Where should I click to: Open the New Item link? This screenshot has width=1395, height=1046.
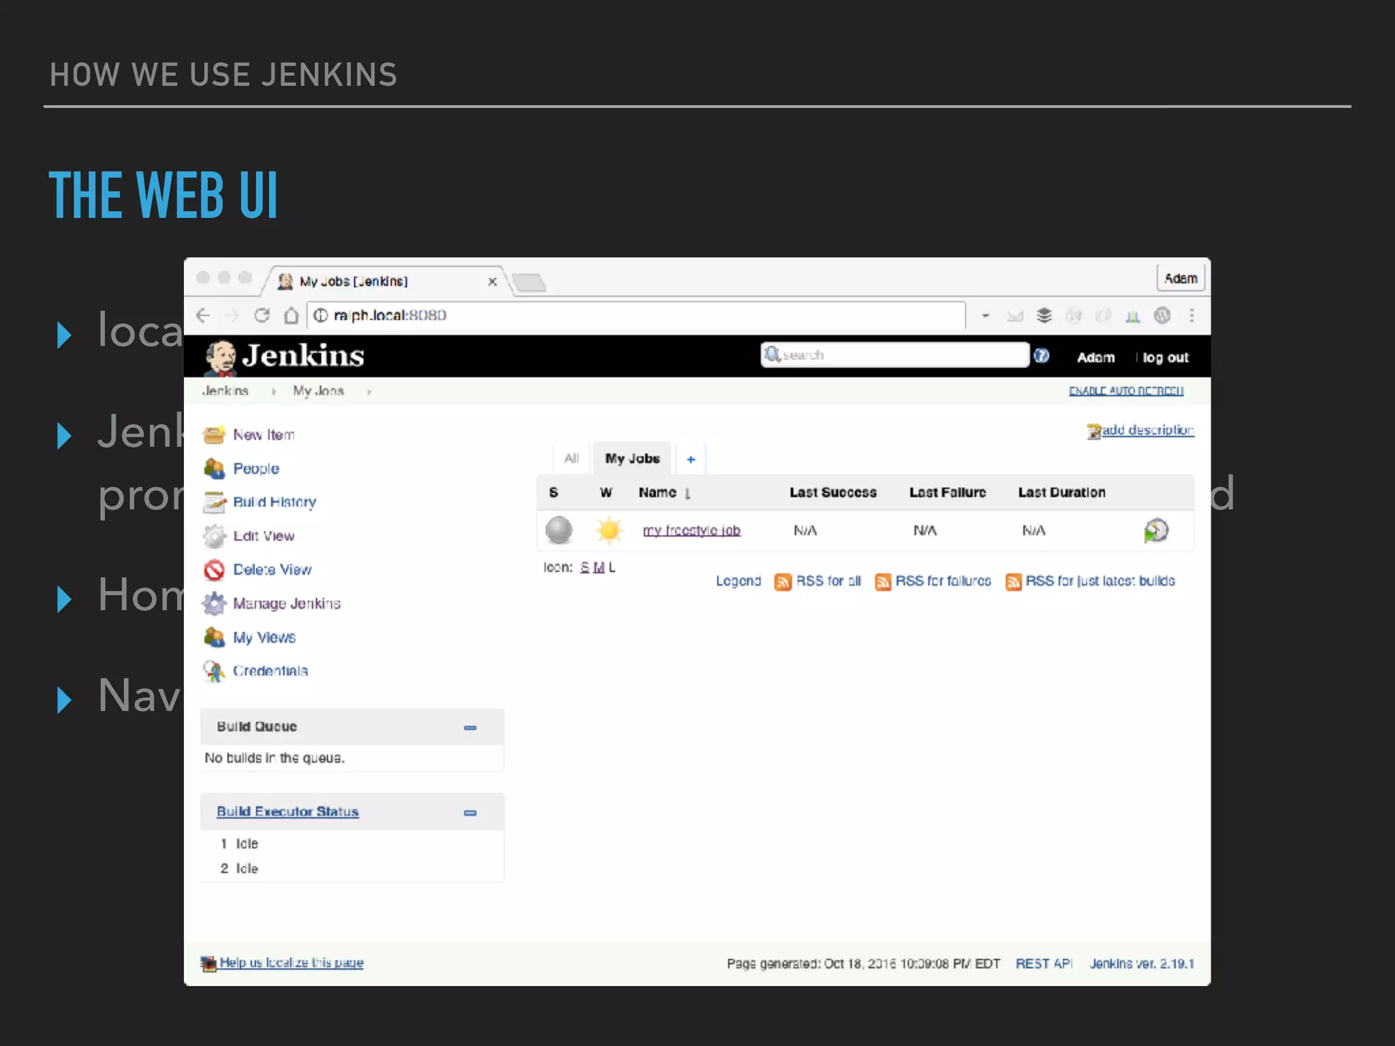pyautogui.click(x=264, y=434)
